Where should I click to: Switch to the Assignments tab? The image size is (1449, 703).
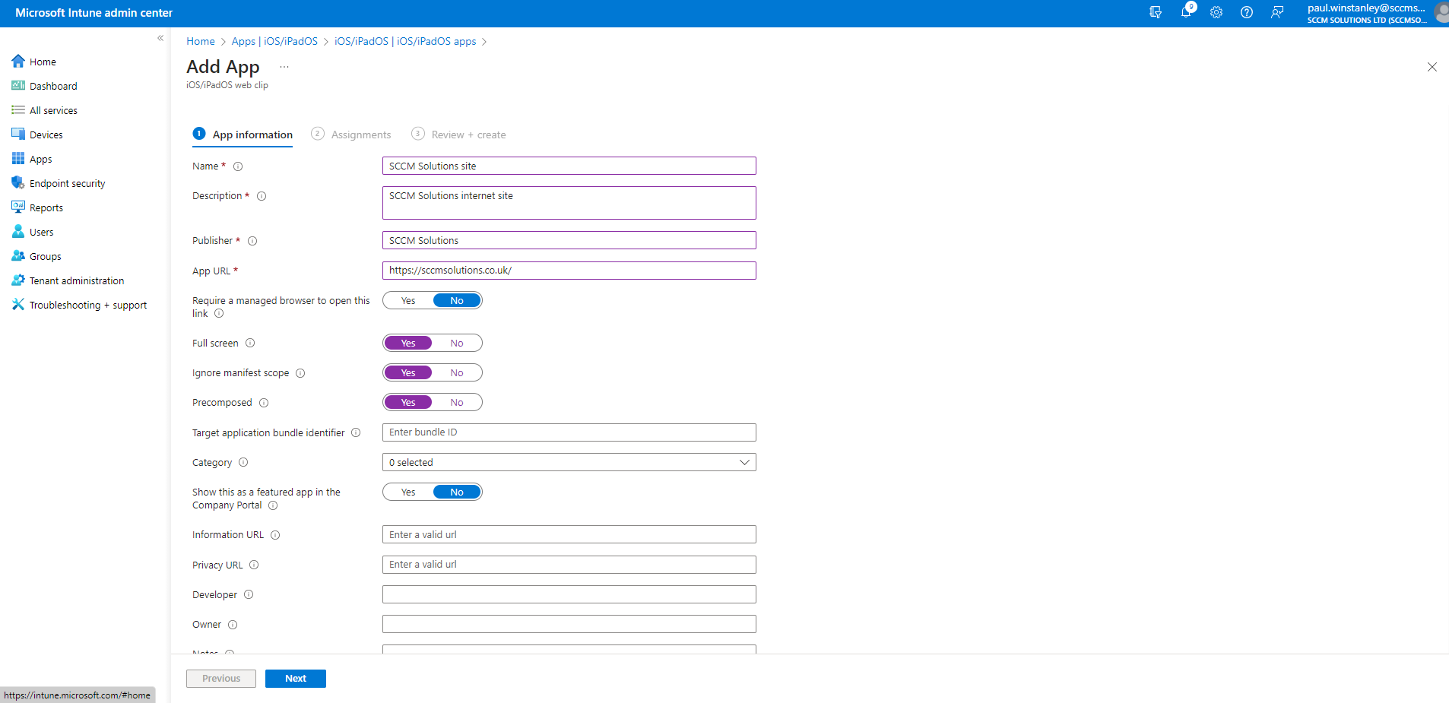[x=360, y=135]
